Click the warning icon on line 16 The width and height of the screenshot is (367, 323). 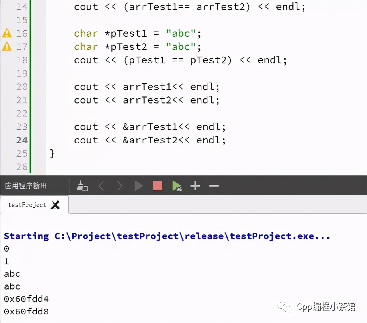coord(7,33)
